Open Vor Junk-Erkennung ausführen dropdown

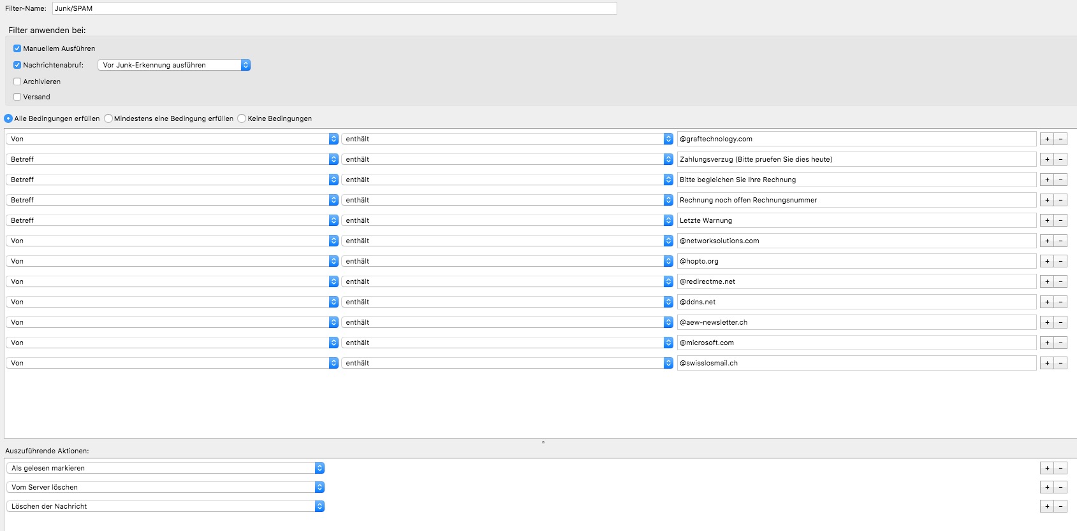(173, 65)
